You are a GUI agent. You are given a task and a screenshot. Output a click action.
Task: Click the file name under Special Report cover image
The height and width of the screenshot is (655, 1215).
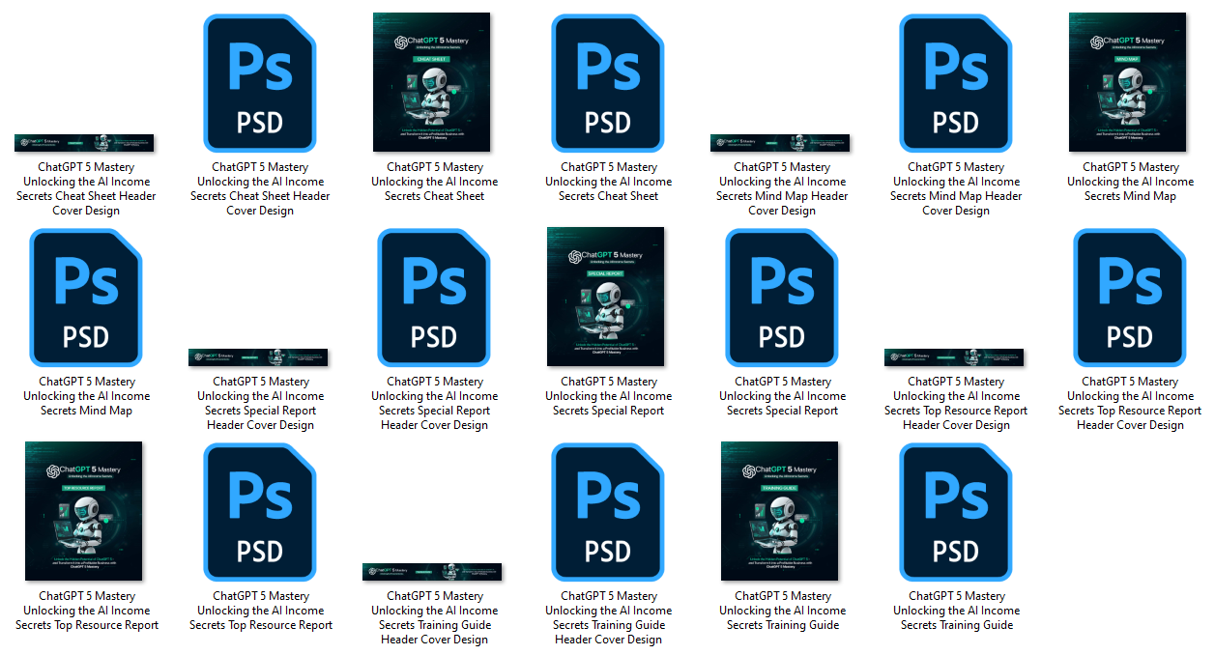[x=609, y=396]
